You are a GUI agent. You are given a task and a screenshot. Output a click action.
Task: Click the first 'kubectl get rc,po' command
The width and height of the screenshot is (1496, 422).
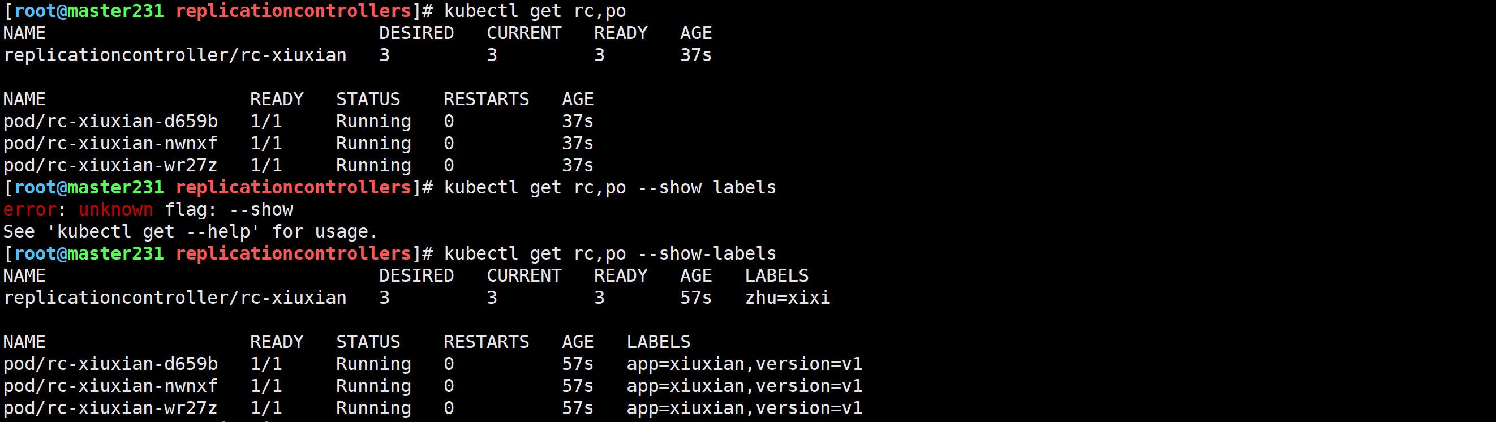point(535,11)
